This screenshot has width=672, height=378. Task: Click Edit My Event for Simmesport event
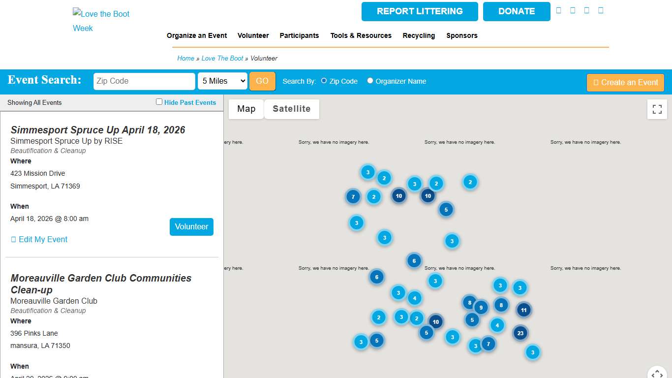click(39, 240)
